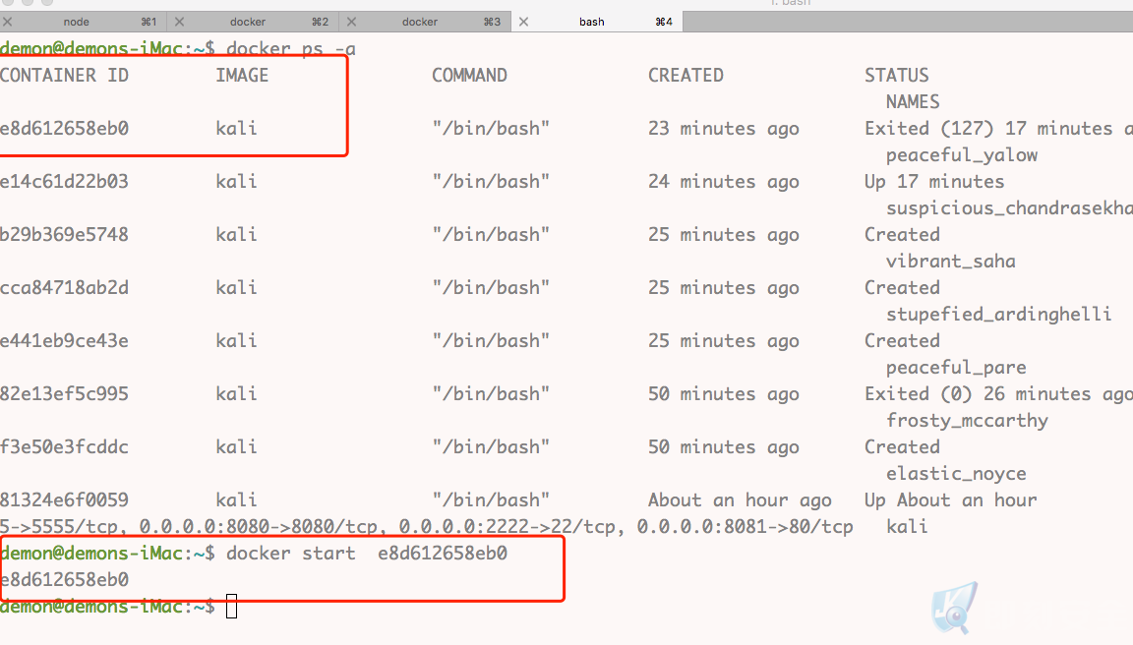
Task: Close the node terminal tab
Action: tap(7, 22)
